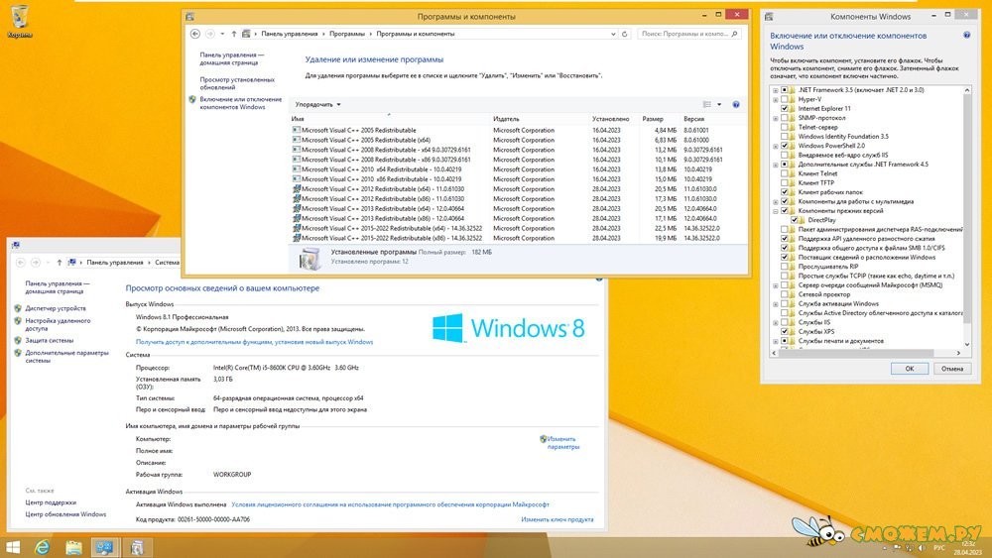Expand the Службы IIS node
The width and height of the screenshot is (992, 558).
(x=776, y=322)
